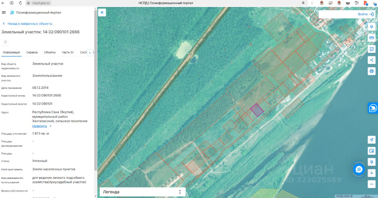
Task: Select cadastral number 14:32:090101:2666 value
Action: tap(47, 95)
